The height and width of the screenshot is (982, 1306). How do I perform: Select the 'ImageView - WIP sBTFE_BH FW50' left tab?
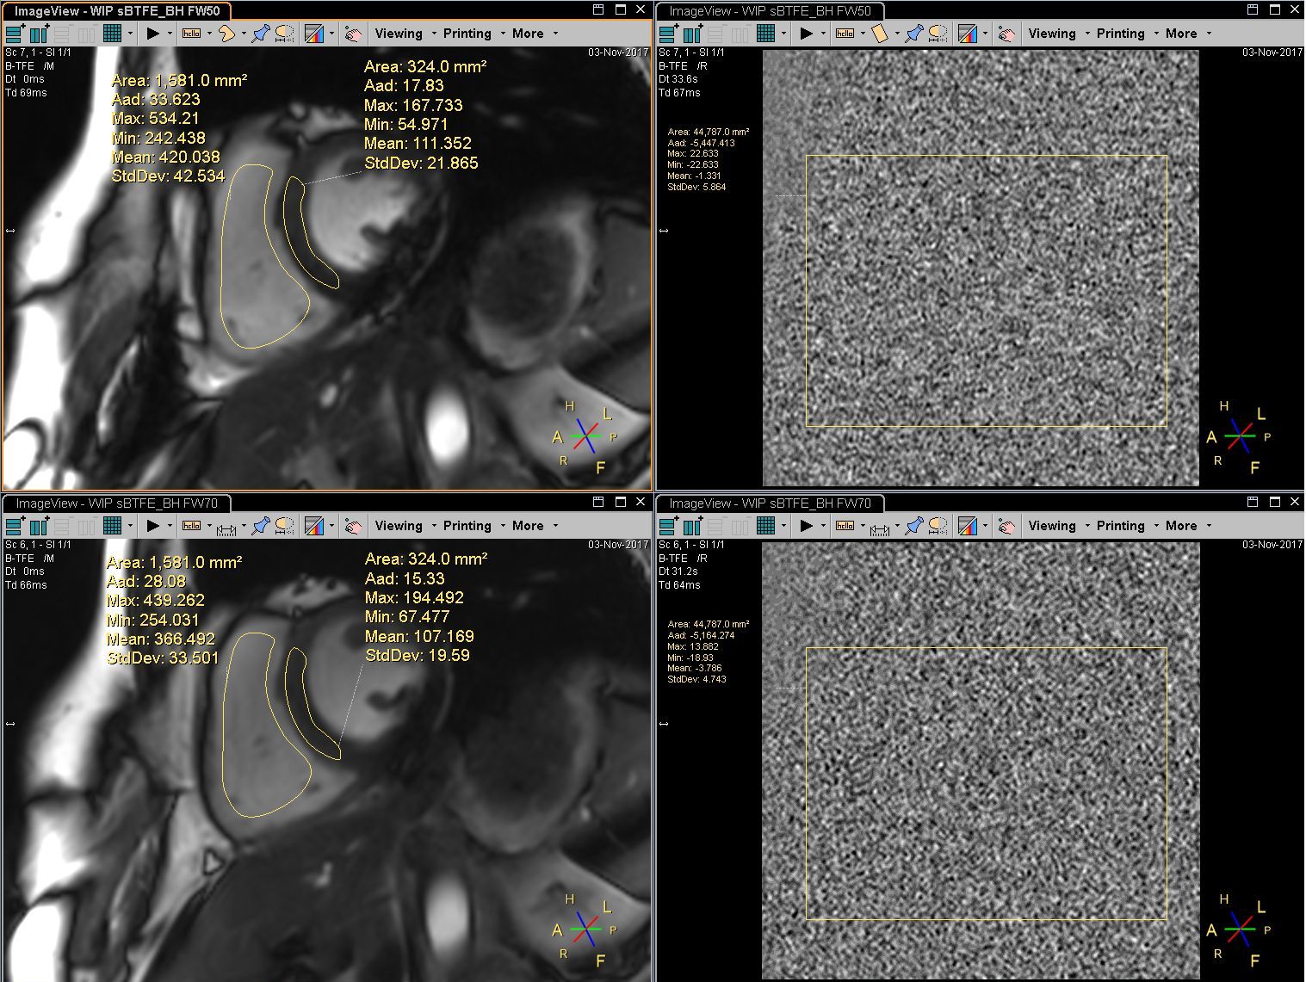click(117, 11)
